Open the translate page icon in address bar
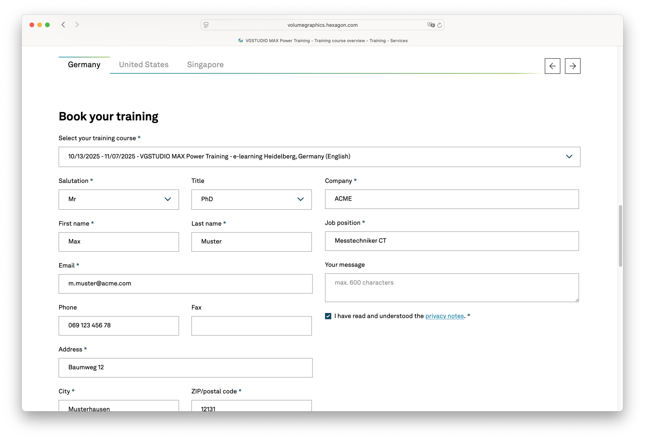The width and height of the screenshot is (645, 440). pos(431,25)
